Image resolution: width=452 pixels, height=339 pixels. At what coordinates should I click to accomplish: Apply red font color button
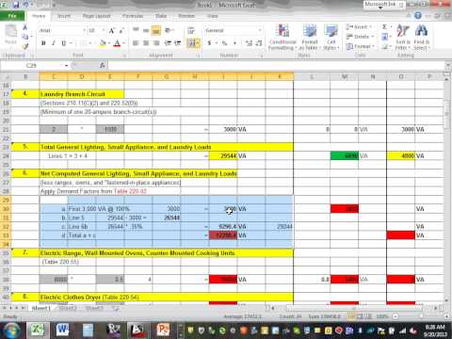117,43
